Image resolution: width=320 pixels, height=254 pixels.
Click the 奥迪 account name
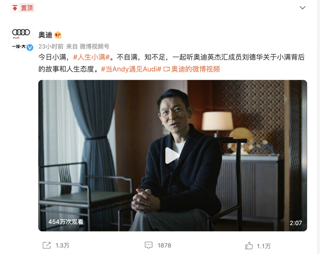pos(45,35)
